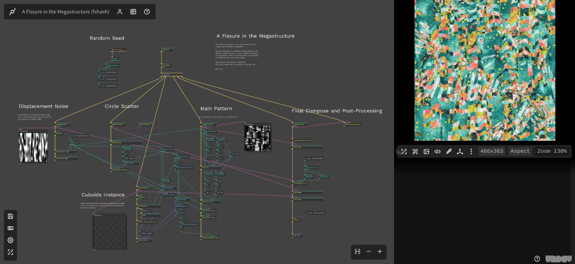Screen dimensions: 575x264
Task: Toggle fullscreen canvas icon in renderer toolbar
Action: point(404,151)
